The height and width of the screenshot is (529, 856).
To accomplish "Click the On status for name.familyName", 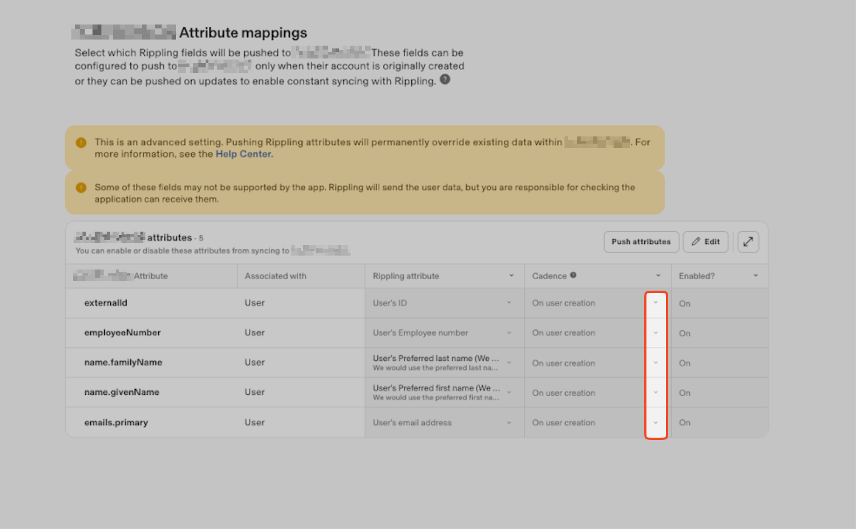I will [684, 363].
